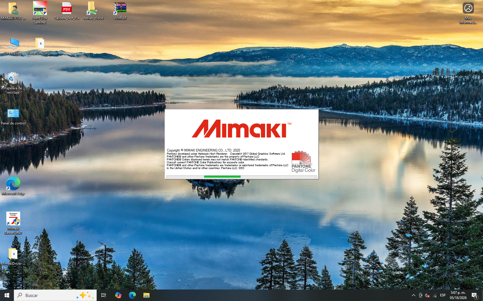Open the RasterLink7-v2 archive folder
Screen dimensions: 483x301
coord(40,46)
